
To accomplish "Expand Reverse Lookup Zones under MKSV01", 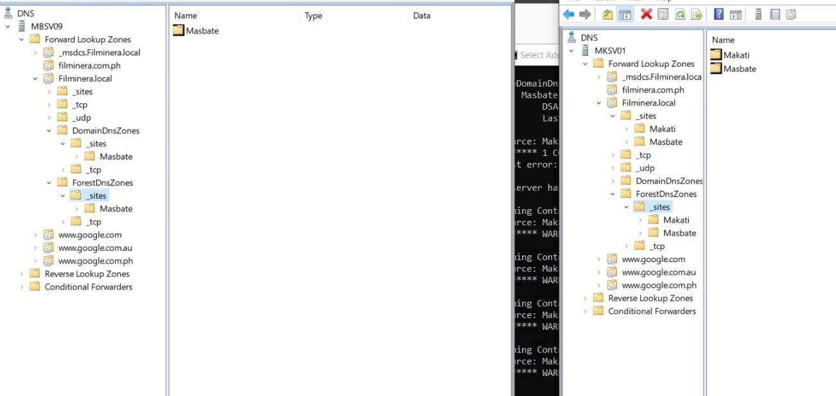I will click(x=585, y=298).
